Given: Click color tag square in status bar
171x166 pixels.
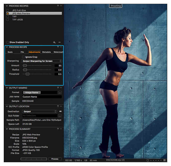Looking at the screenshot, I should tap(148, 160).
